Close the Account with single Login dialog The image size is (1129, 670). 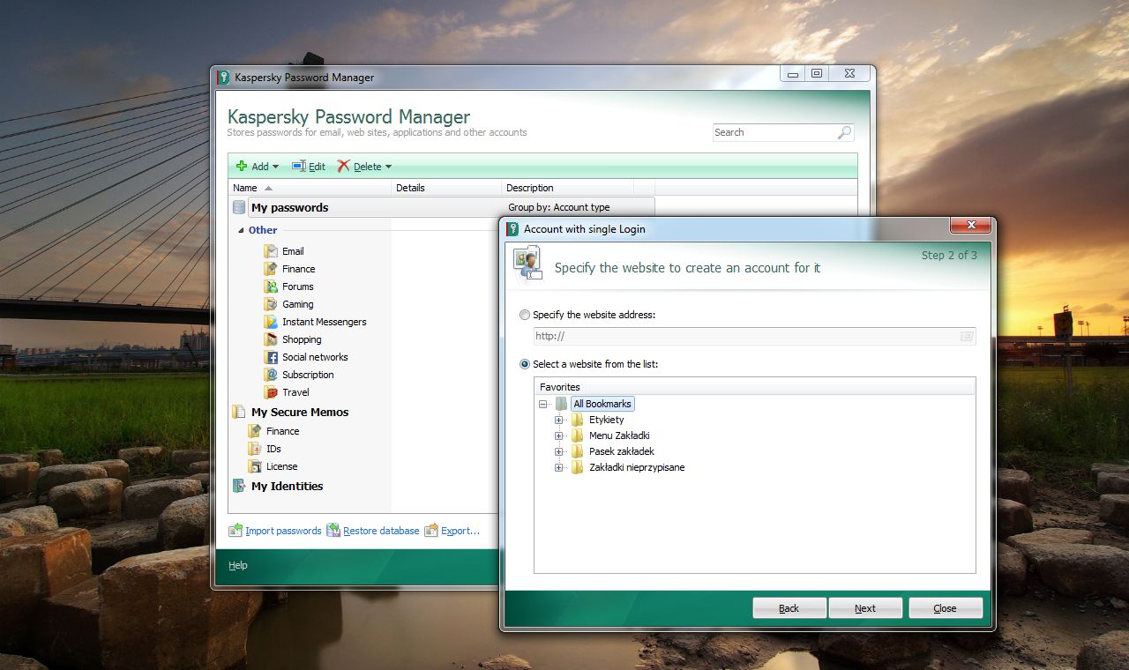[x=971, y=227]
